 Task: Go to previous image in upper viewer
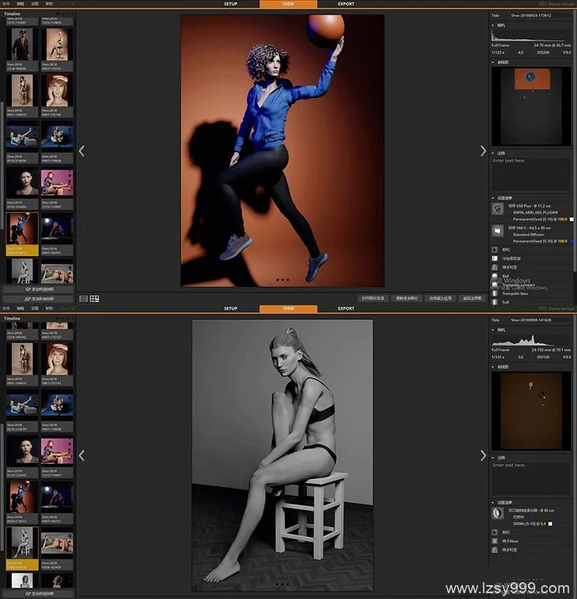[x=81, y=151]
